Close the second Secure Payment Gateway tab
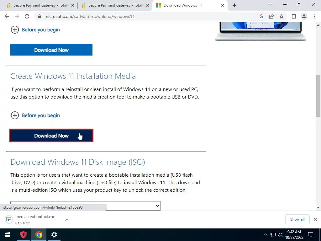The height and width of the screenshot is (241, 321). pos(148,6)
